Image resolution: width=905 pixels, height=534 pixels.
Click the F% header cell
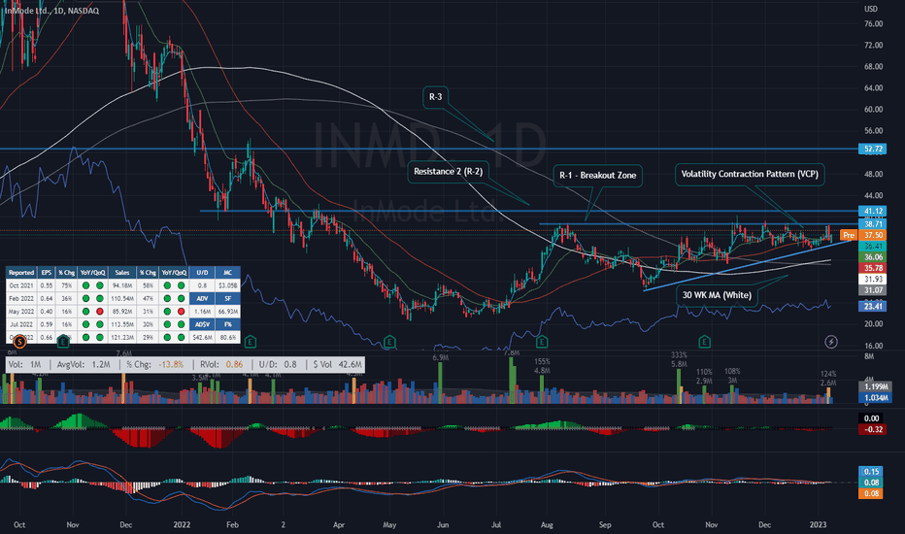pos(227,324)
